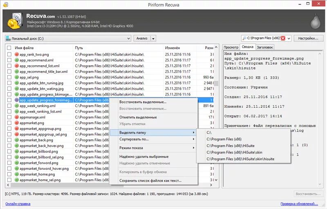This screenshot has height=209, width=327.
Task: Click the Проверка обновлений link
Action: (299, 204)
